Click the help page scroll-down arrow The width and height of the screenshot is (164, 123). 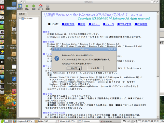pyautogui.click(x=158, y=117)
